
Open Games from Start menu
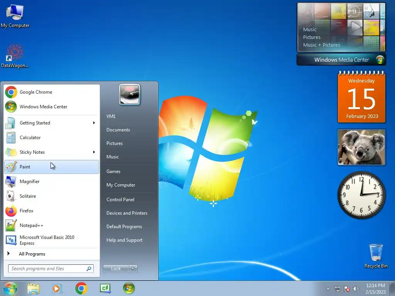113,172
